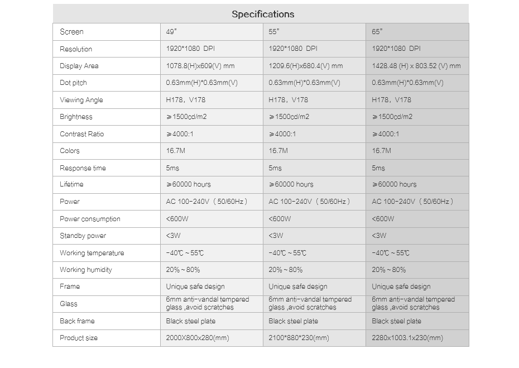Viewport: 519px width, 368px height.
Task: Click the 1209.6(H)x680.4(V) mm display area cell
Action: coord(305,66)
